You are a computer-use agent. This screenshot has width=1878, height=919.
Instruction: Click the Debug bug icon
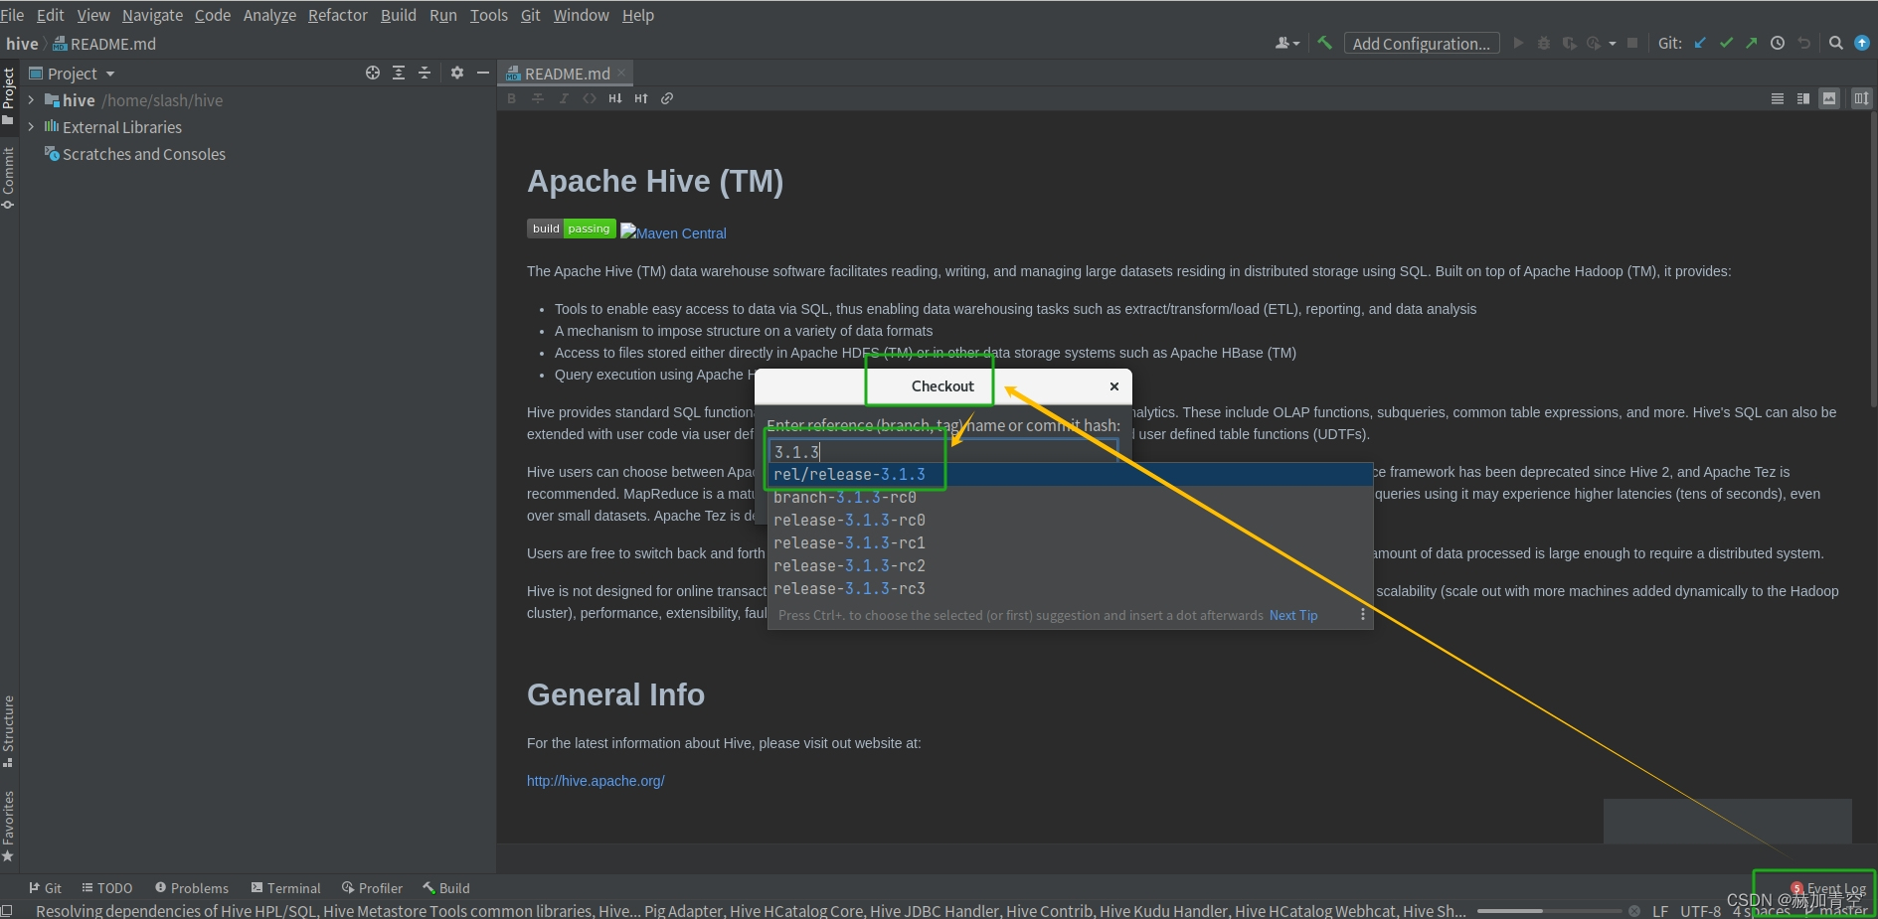(x=1544, y=43)
